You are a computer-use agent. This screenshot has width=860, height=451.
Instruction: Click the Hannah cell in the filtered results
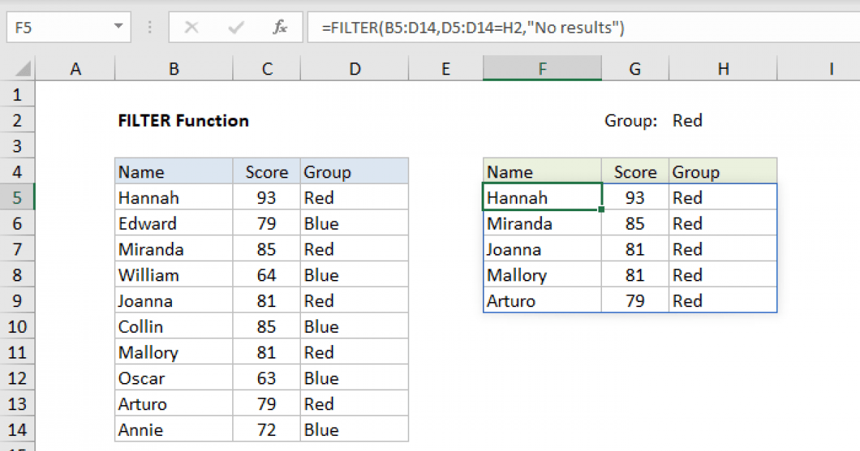[542, 198]
